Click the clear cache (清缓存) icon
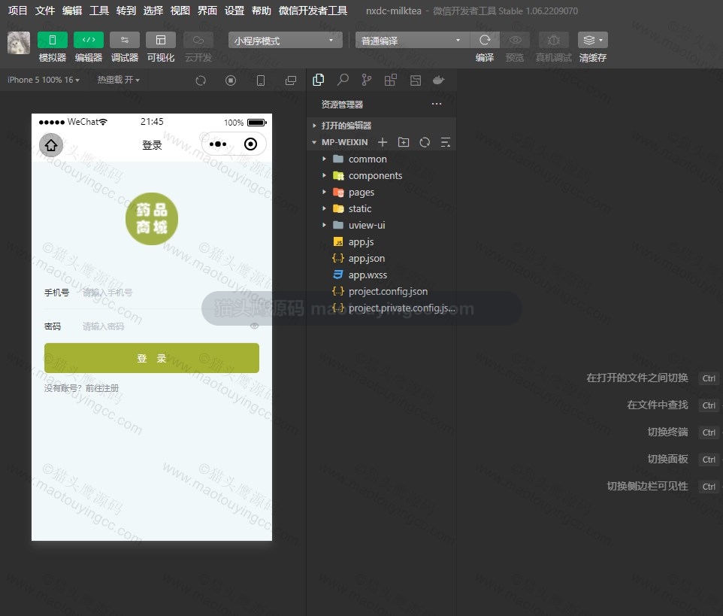 pyautogui.click(x=592, y=40)
